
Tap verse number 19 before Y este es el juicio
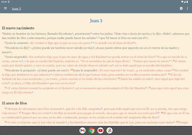click(x=6, y=122)
